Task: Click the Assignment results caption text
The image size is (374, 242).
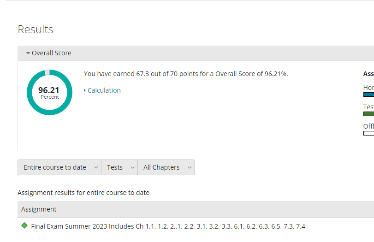Action: click(83, 193)
